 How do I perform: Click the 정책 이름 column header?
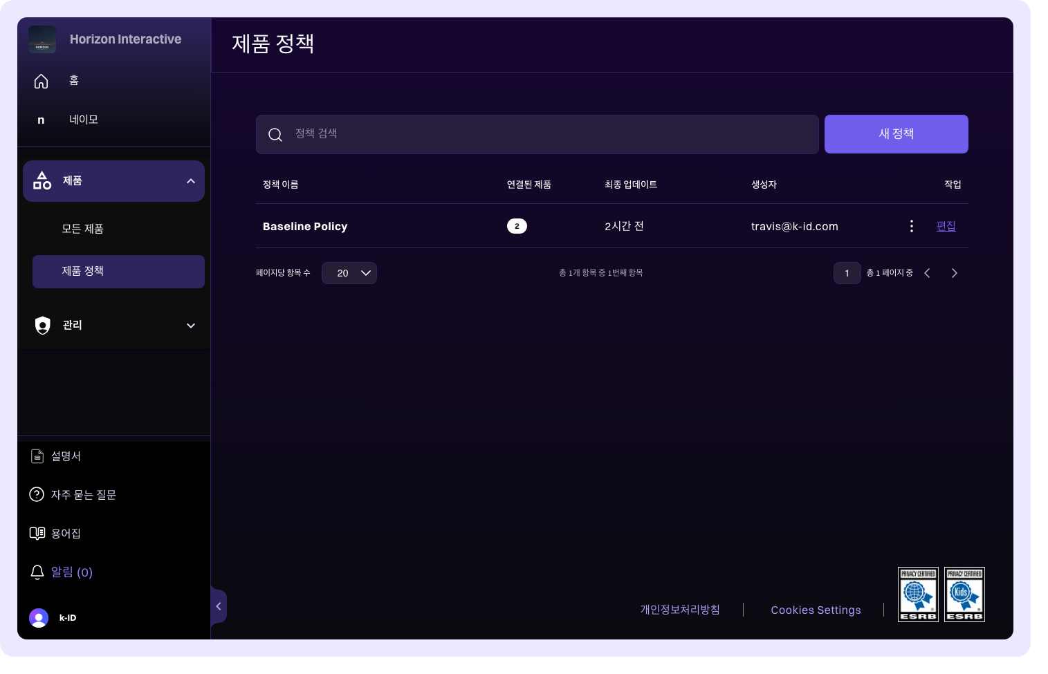(281, 185)
